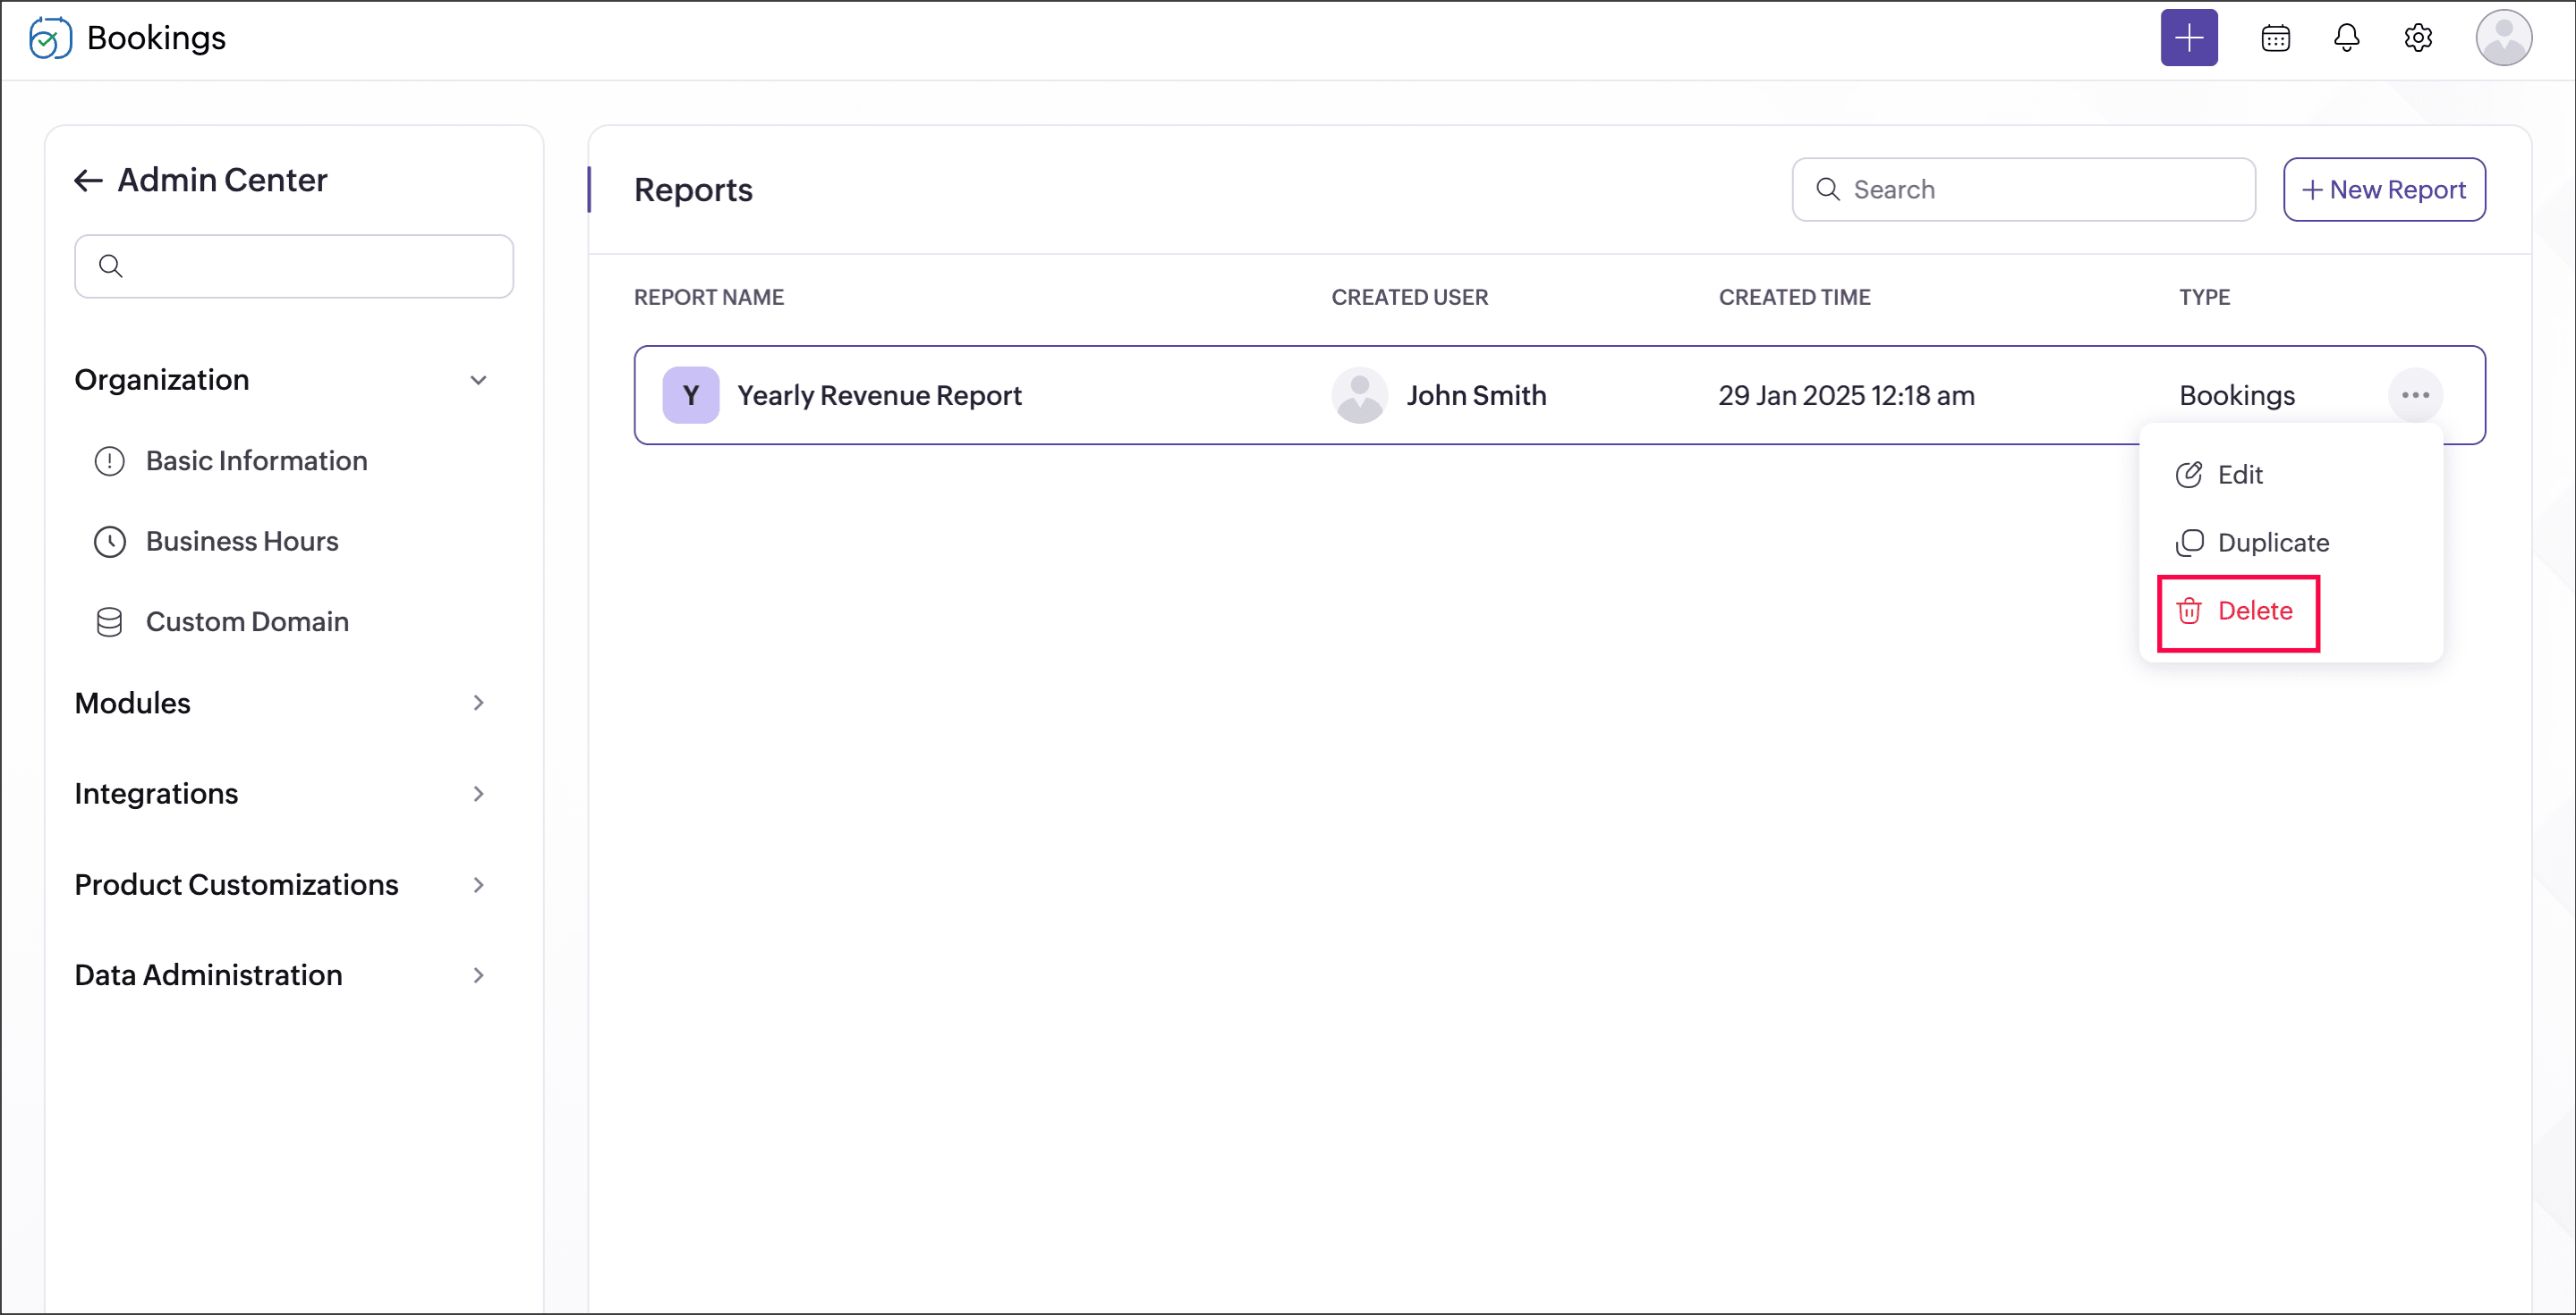Click the Delete trash icon

(x=2188, y=611)
